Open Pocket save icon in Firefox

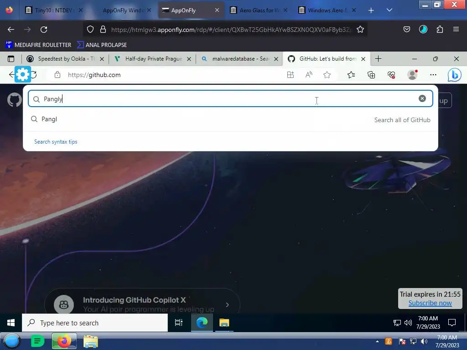pyautogui.click(x=406, y=30)
